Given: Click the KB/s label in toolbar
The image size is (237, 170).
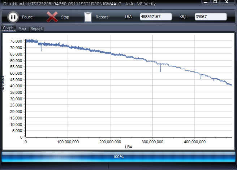Looking at the screenshot, I should click(183, 17).
